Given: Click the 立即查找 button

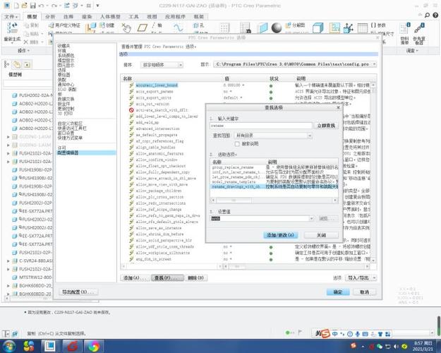Looking at the screenshot, I should pyautogui.click(x=326, y=126).
